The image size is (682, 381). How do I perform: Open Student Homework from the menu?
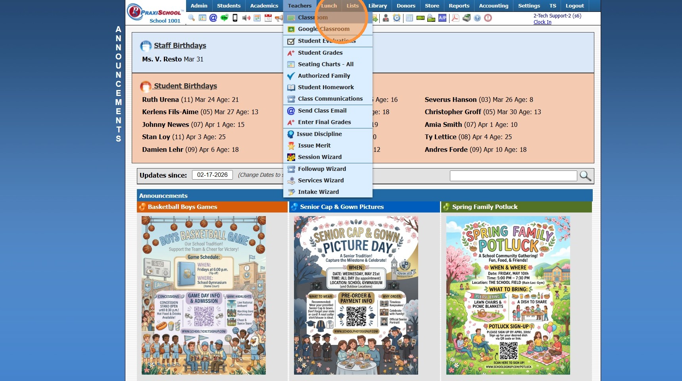pos(328,87)
